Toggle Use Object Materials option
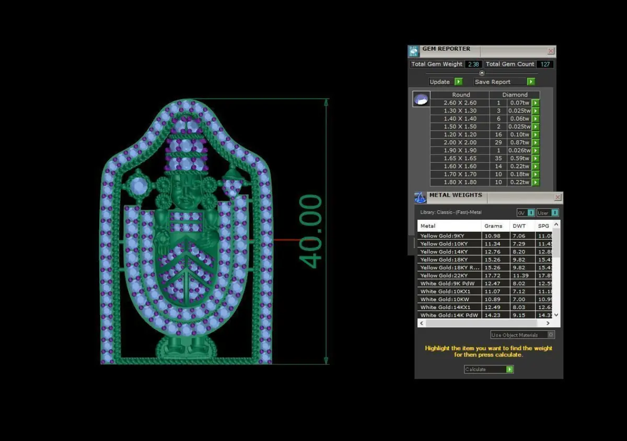 (522, 335)
